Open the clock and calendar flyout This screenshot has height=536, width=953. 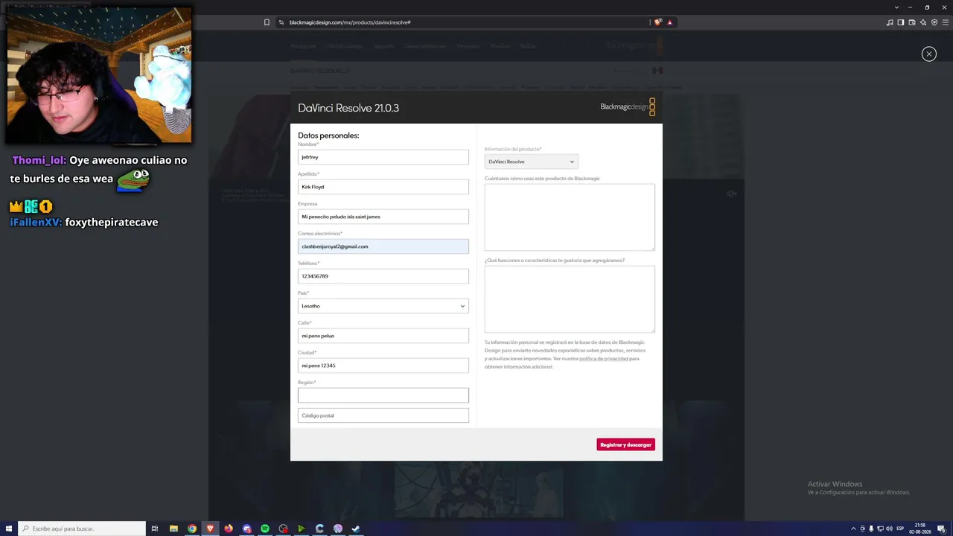[921, 529]
